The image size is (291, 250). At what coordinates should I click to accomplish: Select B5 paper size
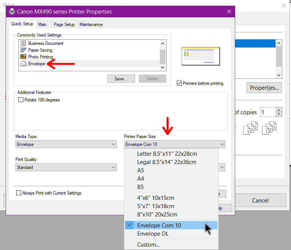(x=171, y=187)
